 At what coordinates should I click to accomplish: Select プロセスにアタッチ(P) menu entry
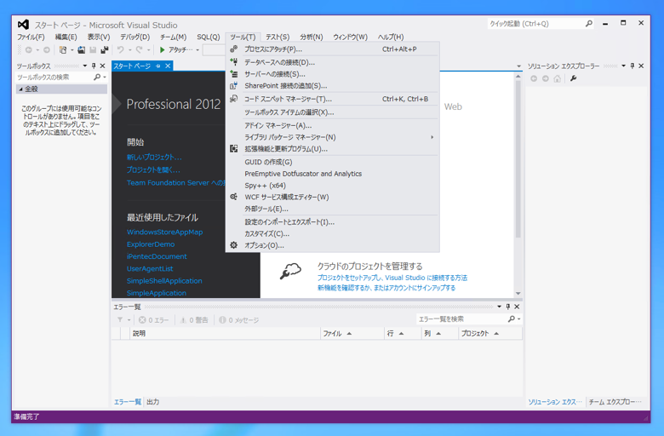pos(332,49)
